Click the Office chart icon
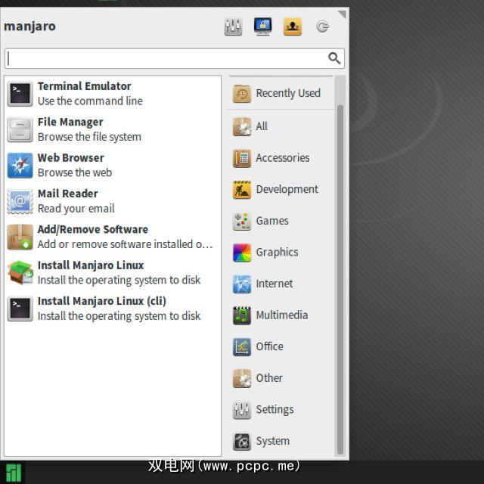 (242, 347)
